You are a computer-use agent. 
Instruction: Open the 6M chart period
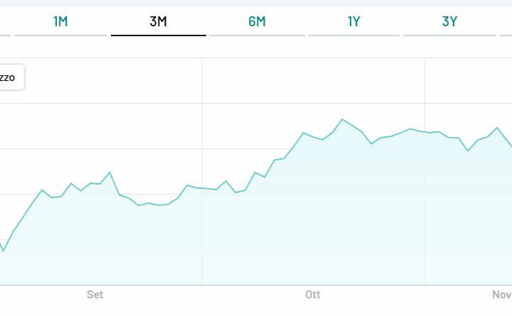click(x=257, y=21)
